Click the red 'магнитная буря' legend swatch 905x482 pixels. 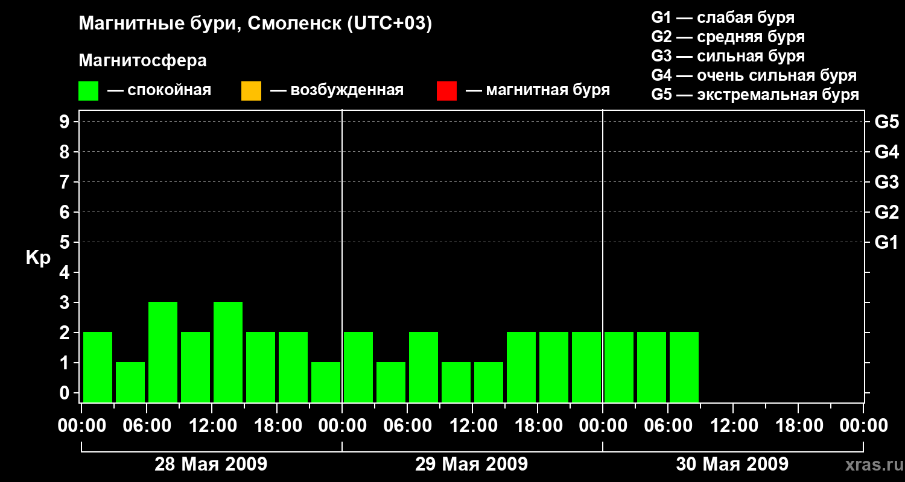coord(446,91)
